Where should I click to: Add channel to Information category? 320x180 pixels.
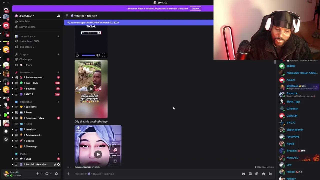pyautogui.click(x=58, y=102)
